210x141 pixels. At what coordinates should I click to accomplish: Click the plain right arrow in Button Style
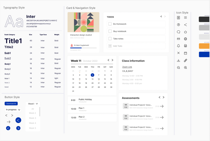click(x=9, y=122)
